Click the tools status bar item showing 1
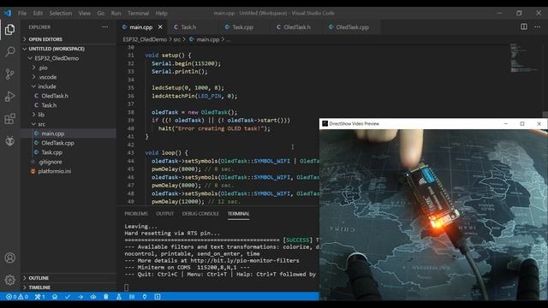Viewport: 548px width, 308px height. point(39,297)
